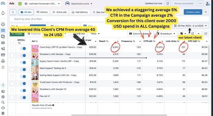
Task: Open the charts panel icon button
Action: [x=206, y=33]
